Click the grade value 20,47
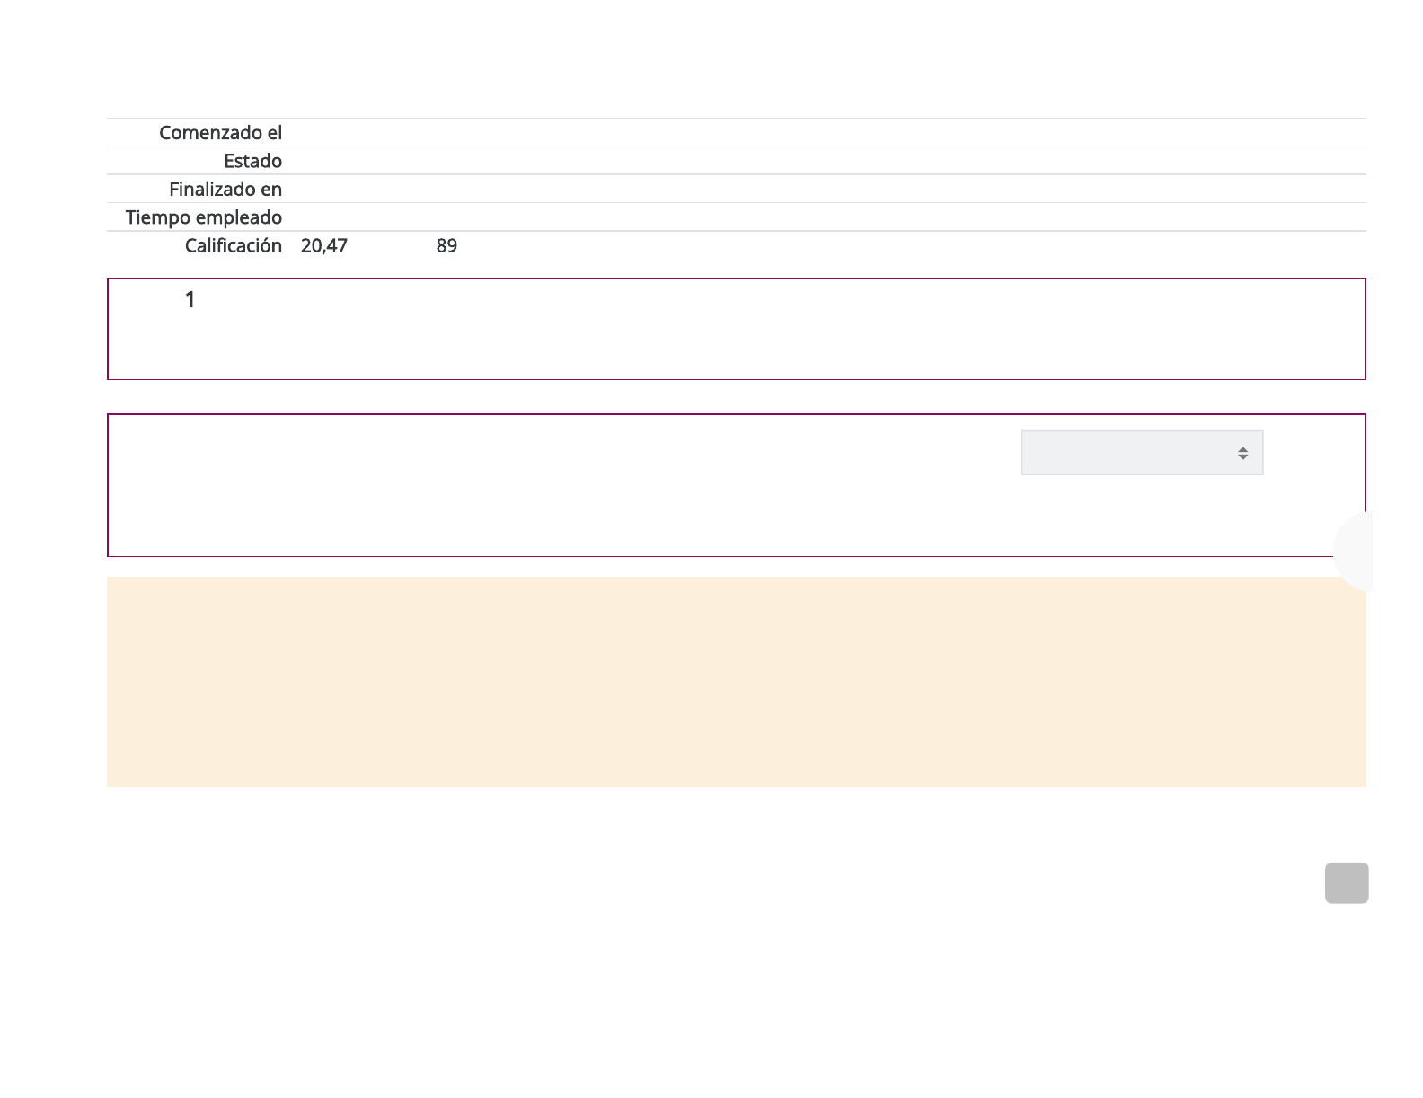 pyautogui.click(x=323, y=246)
